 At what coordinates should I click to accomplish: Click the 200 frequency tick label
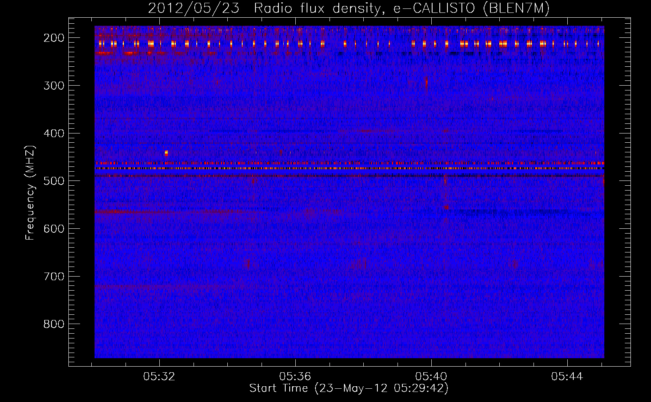tap(54, 38)
